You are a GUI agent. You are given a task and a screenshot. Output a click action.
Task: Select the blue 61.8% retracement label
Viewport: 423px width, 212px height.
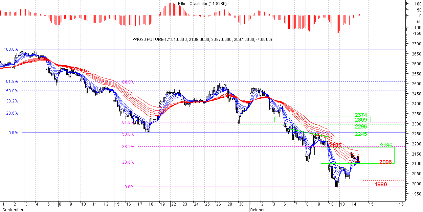(x=12, y=81)
